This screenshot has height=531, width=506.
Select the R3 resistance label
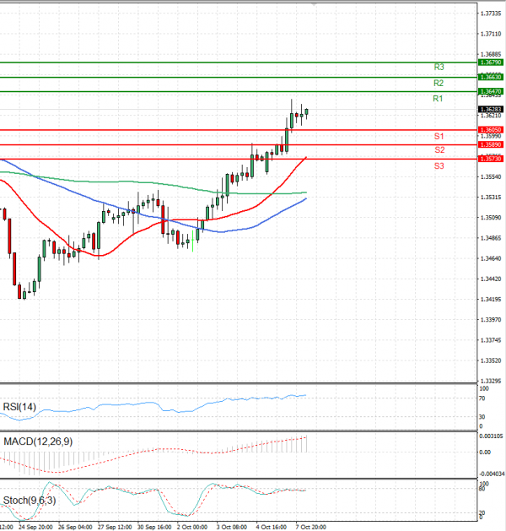tap(439, 67)
